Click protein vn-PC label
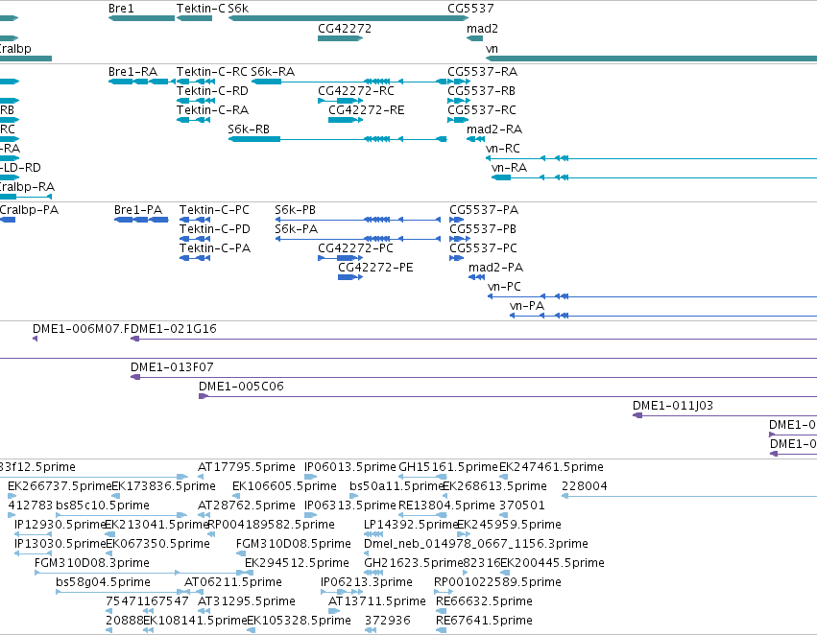Screen dimensions: 817x635 coord(504,288)
